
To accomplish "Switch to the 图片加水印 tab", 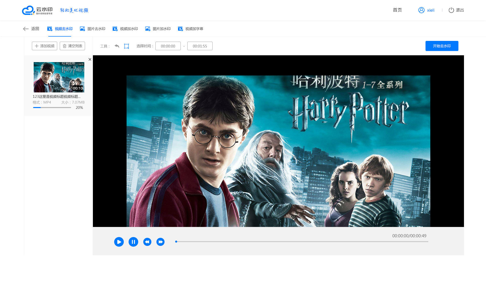I will tap(158, 29).
